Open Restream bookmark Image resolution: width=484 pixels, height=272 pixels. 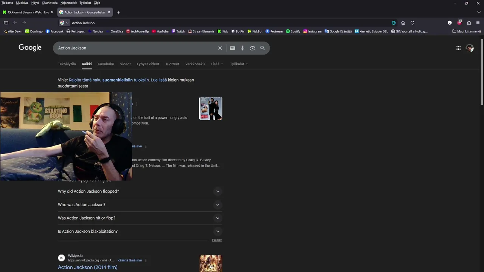point(274,31)
